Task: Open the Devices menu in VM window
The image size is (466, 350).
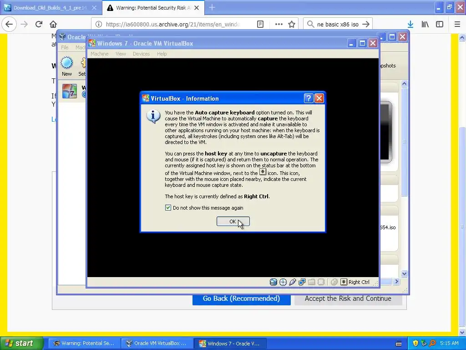Action: pyautogui.click(x=141, y=54)
